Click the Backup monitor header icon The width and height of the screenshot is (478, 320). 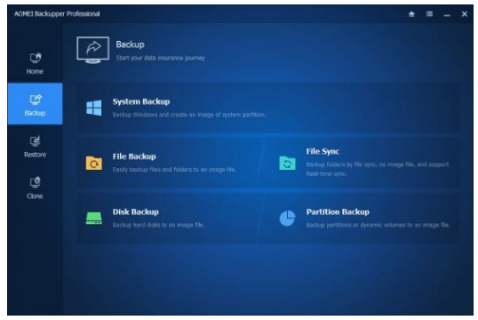click(x=93, y=50)
